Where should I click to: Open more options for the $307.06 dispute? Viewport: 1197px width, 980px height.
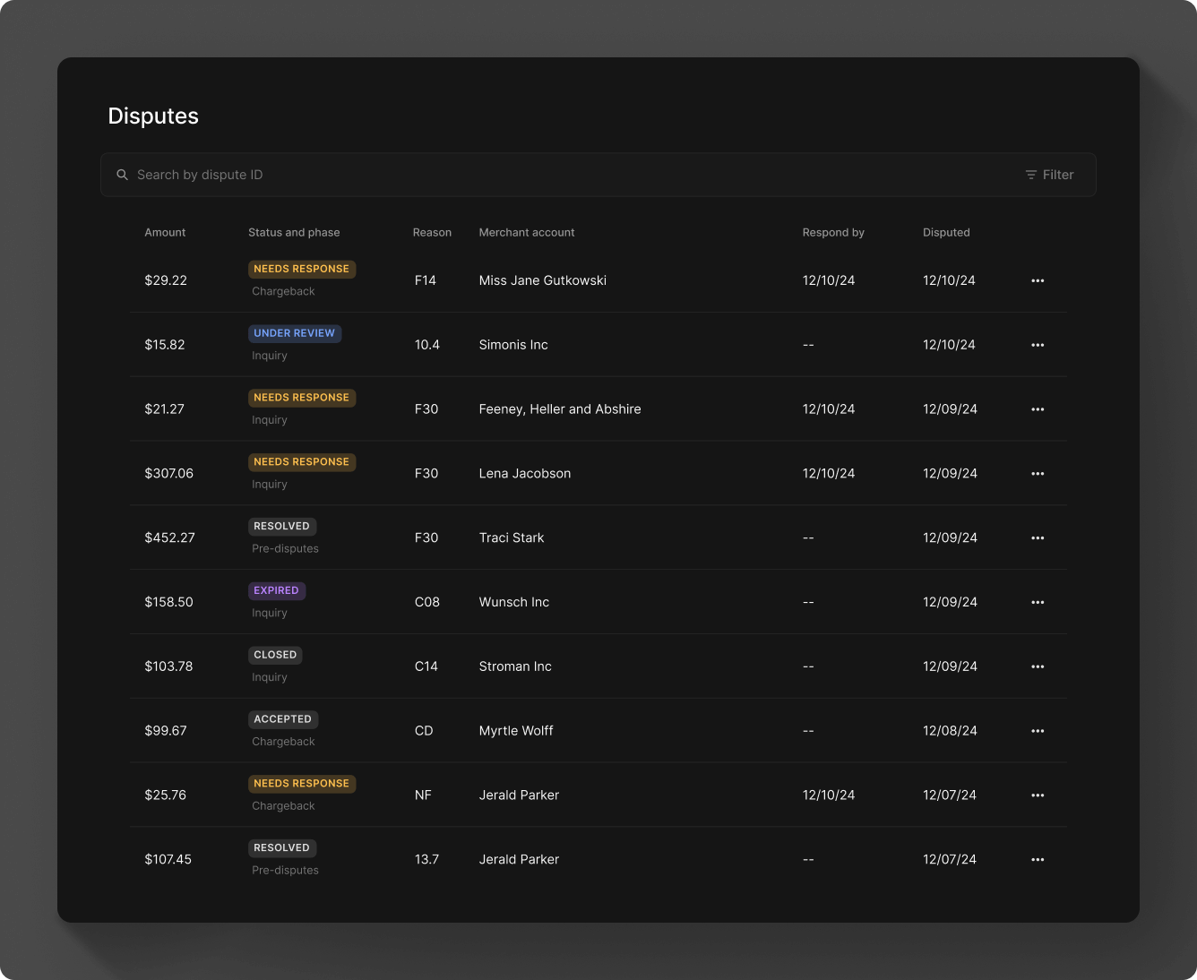(x=1038, y=474)
